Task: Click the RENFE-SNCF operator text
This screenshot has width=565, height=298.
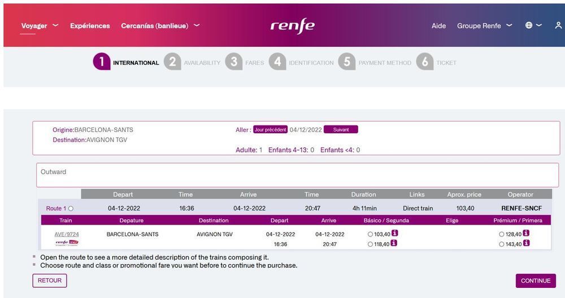Action: click(x=521, y=208)
